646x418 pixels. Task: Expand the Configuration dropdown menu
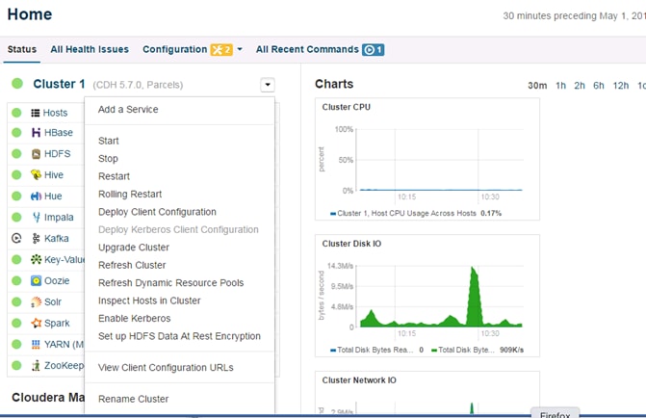click(x=240, y=50)
